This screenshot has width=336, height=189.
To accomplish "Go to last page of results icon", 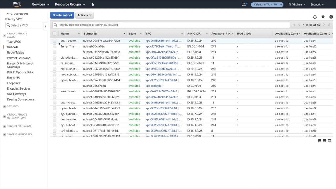I will [329, 25].
